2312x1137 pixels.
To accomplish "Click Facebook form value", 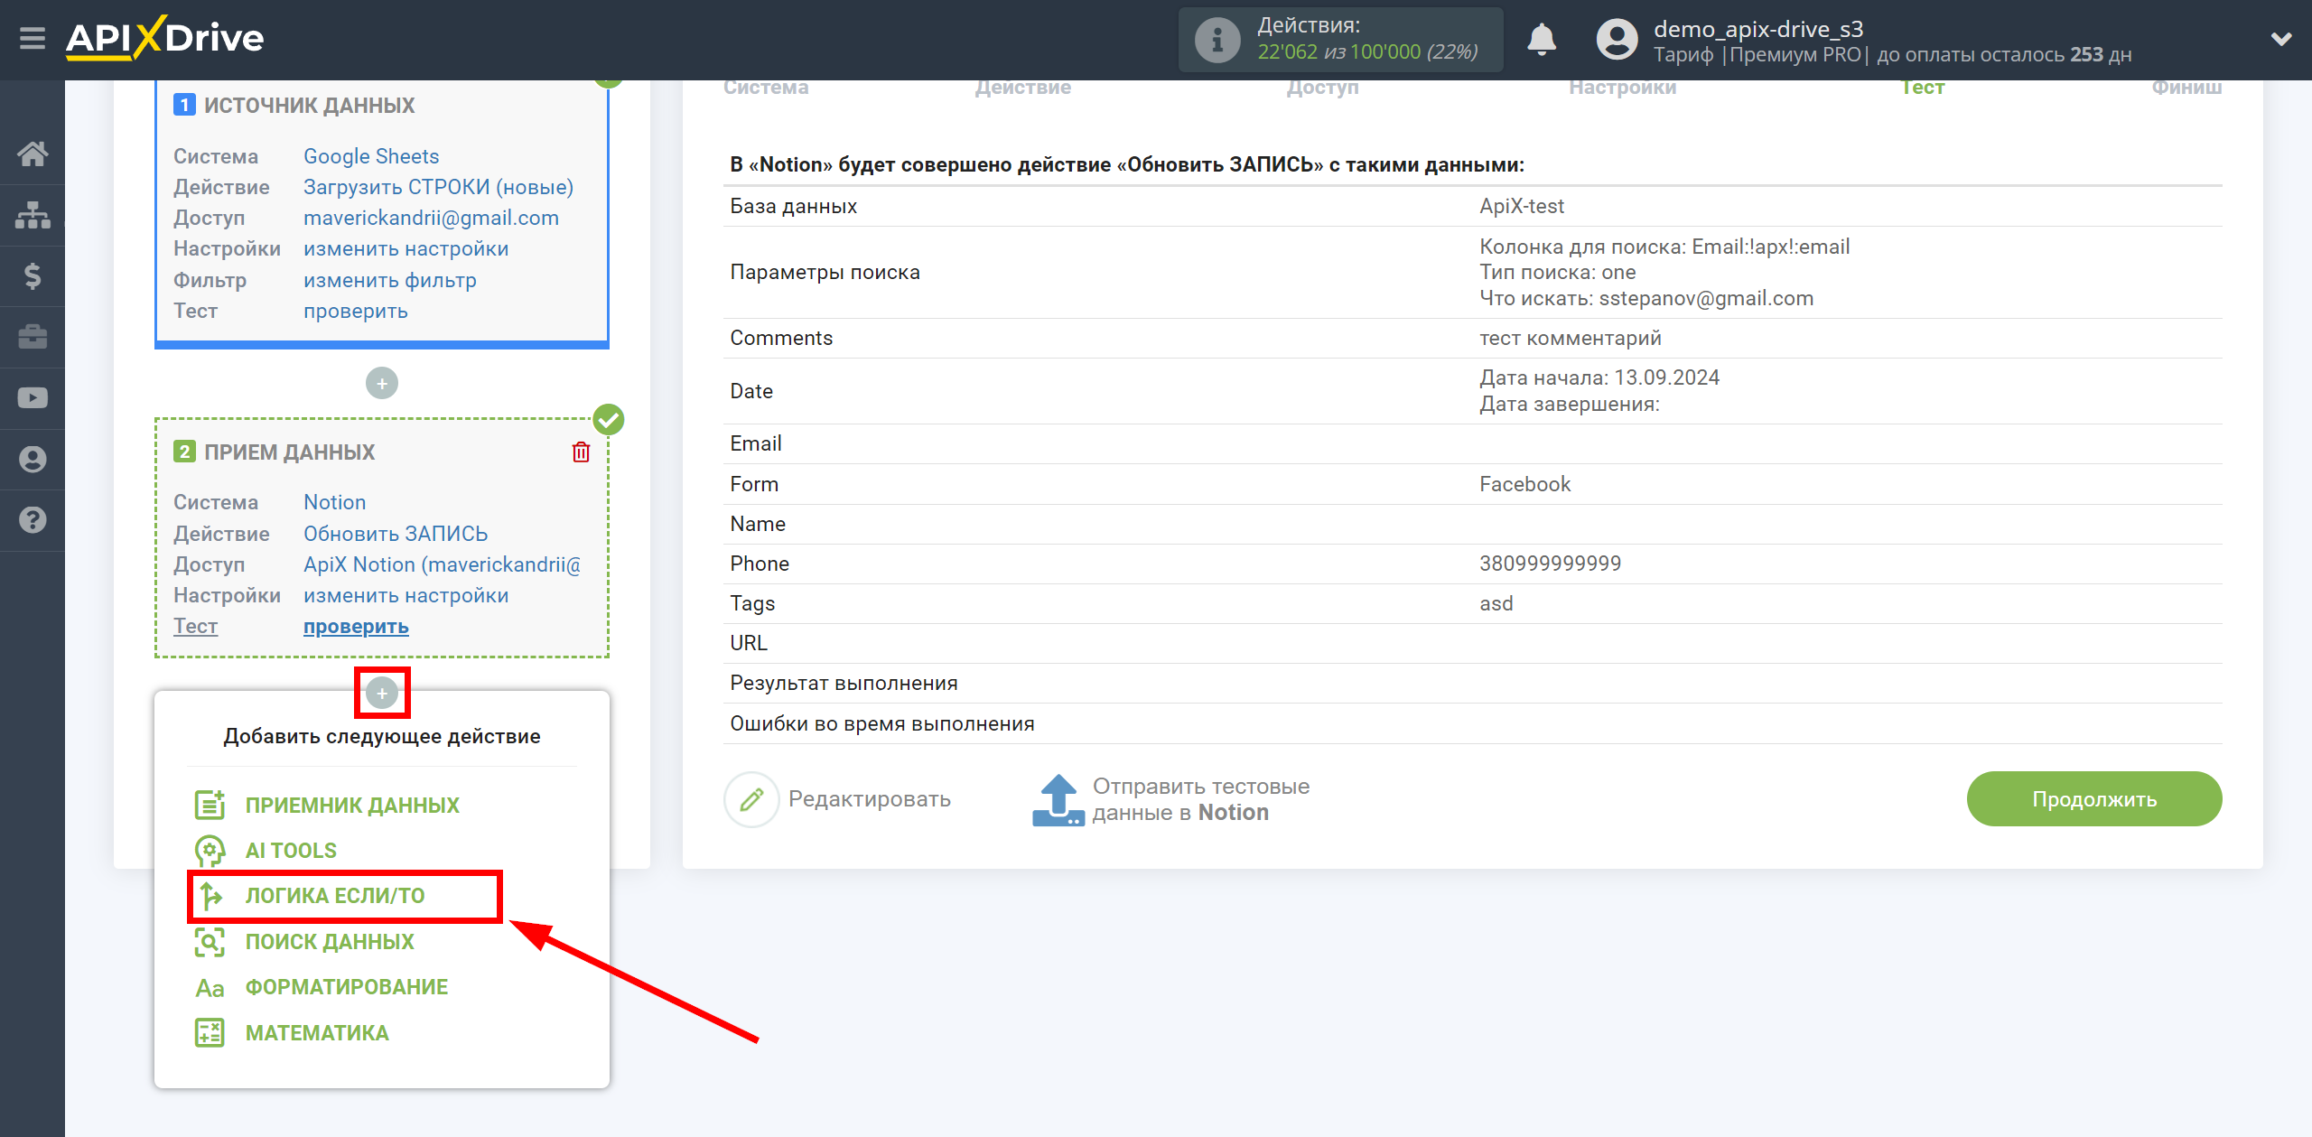I will pyautogui.click(x=1524, y=484).
